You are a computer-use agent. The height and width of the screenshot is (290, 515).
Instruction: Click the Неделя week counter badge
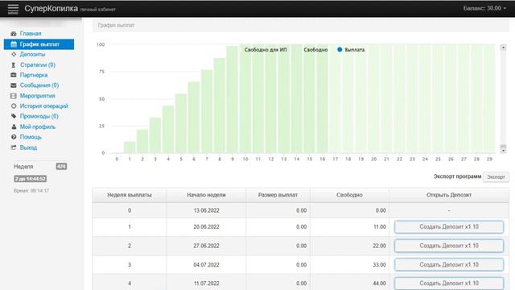click(x=61, y=167)
